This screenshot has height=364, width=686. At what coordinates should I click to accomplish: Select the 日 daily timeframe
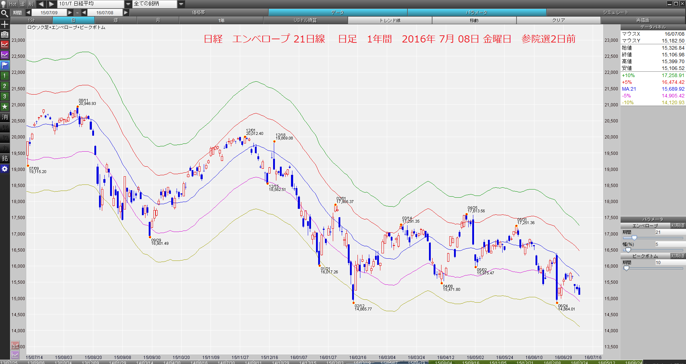point(73,20)
